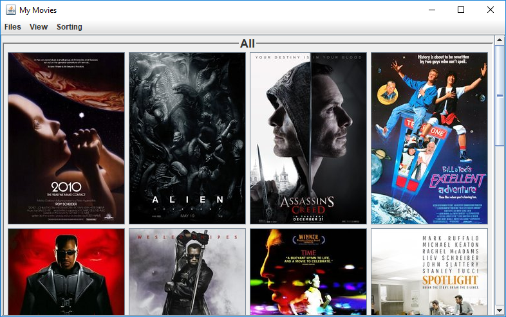The width and height of the screenshot is (506, 317).
Task: Pick the Wesley Snipes sword poster
Action: 187,272
